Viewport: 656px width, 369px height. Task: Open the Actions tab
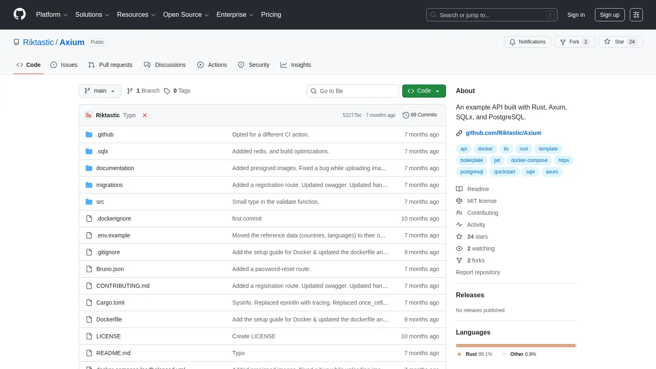212,65
